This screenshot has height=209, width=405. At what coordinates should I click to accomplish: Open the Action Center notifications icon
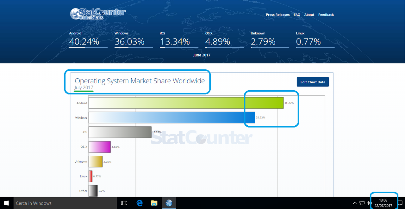click(x=400, y=203)
